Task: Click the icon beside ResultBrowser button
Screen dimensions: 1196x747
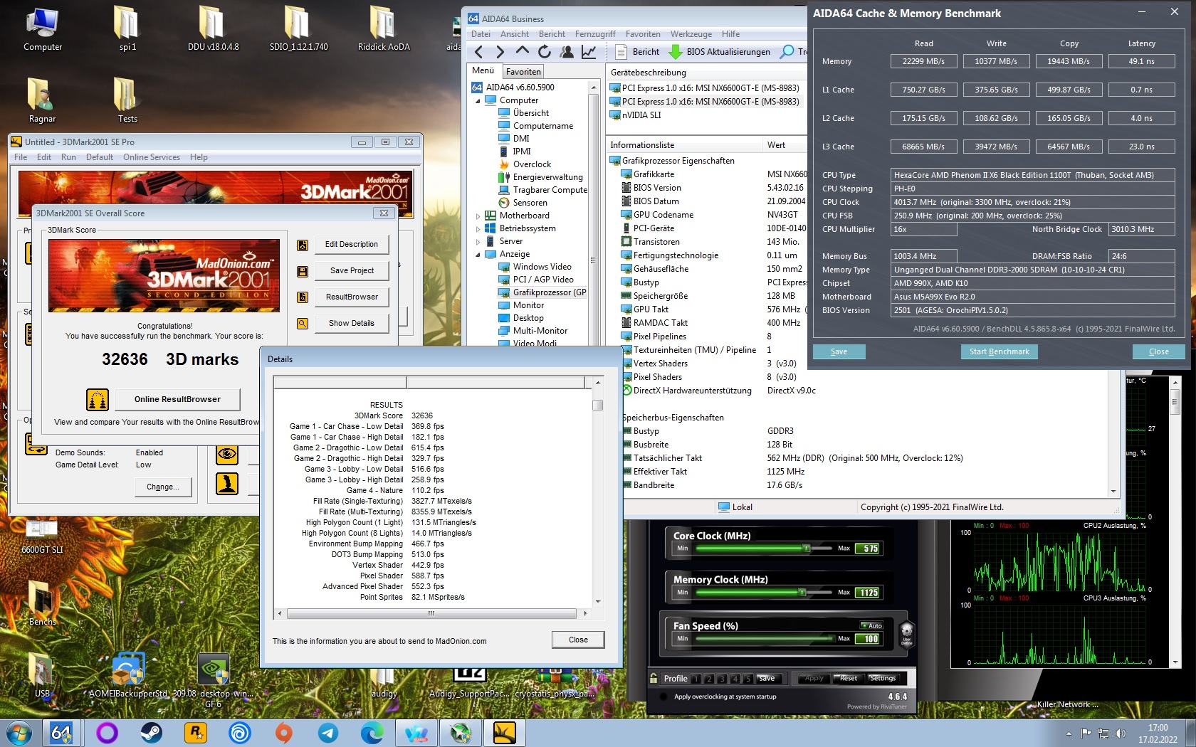Action: tap(303, 297)
